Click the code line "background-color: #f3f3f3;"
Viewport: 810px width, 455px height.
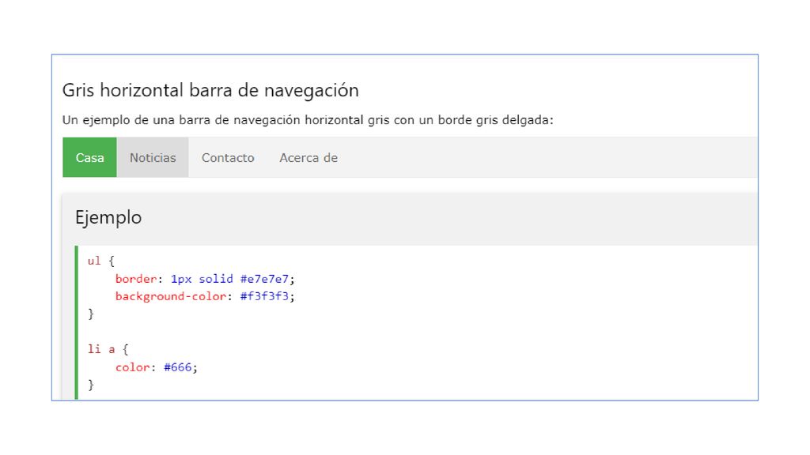click(x=205, y=296)
